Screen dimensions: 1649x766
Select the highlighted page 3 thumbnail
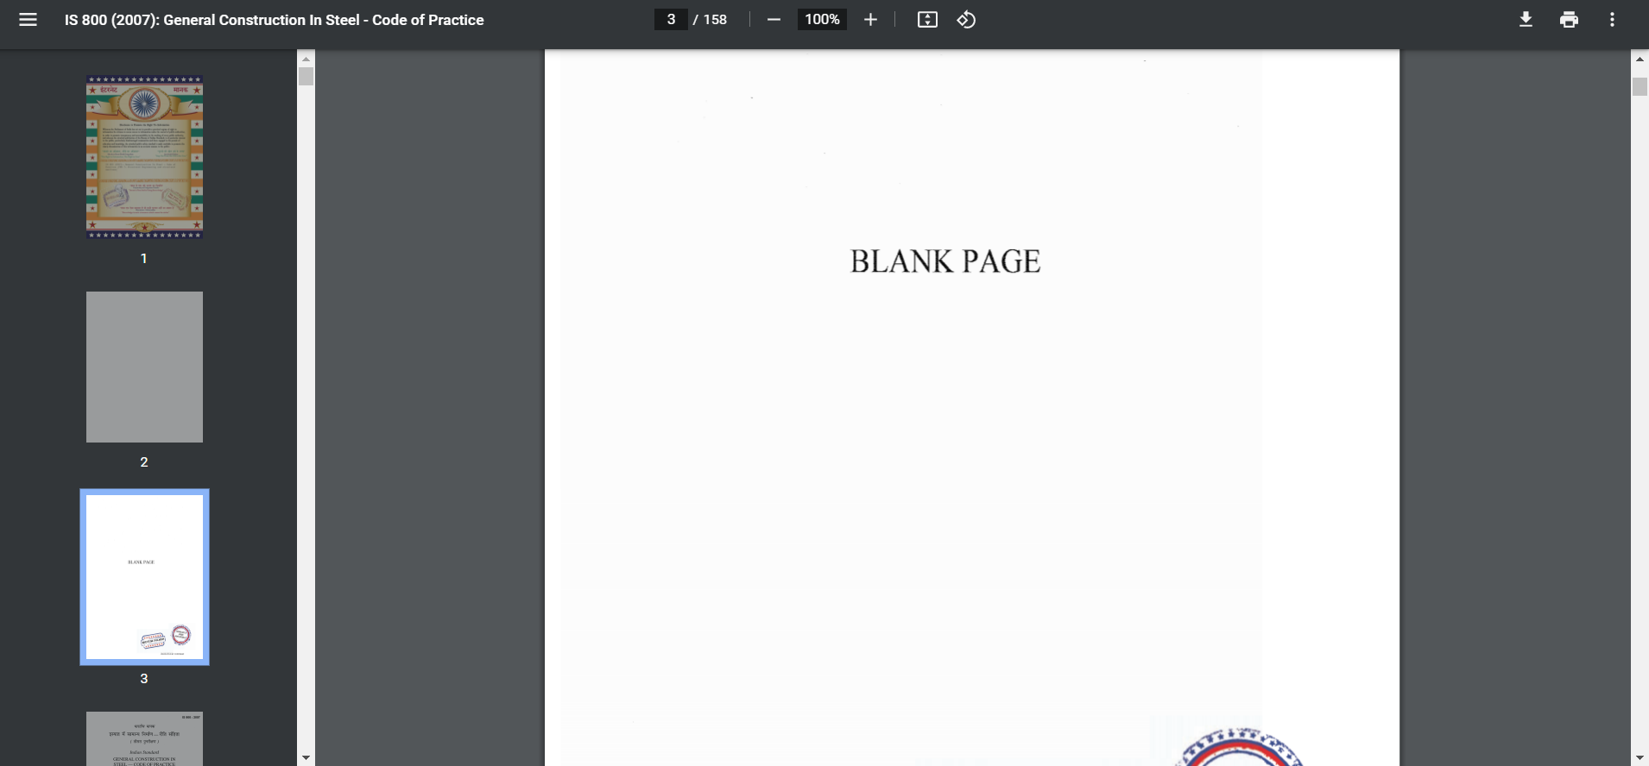[144, 577]
